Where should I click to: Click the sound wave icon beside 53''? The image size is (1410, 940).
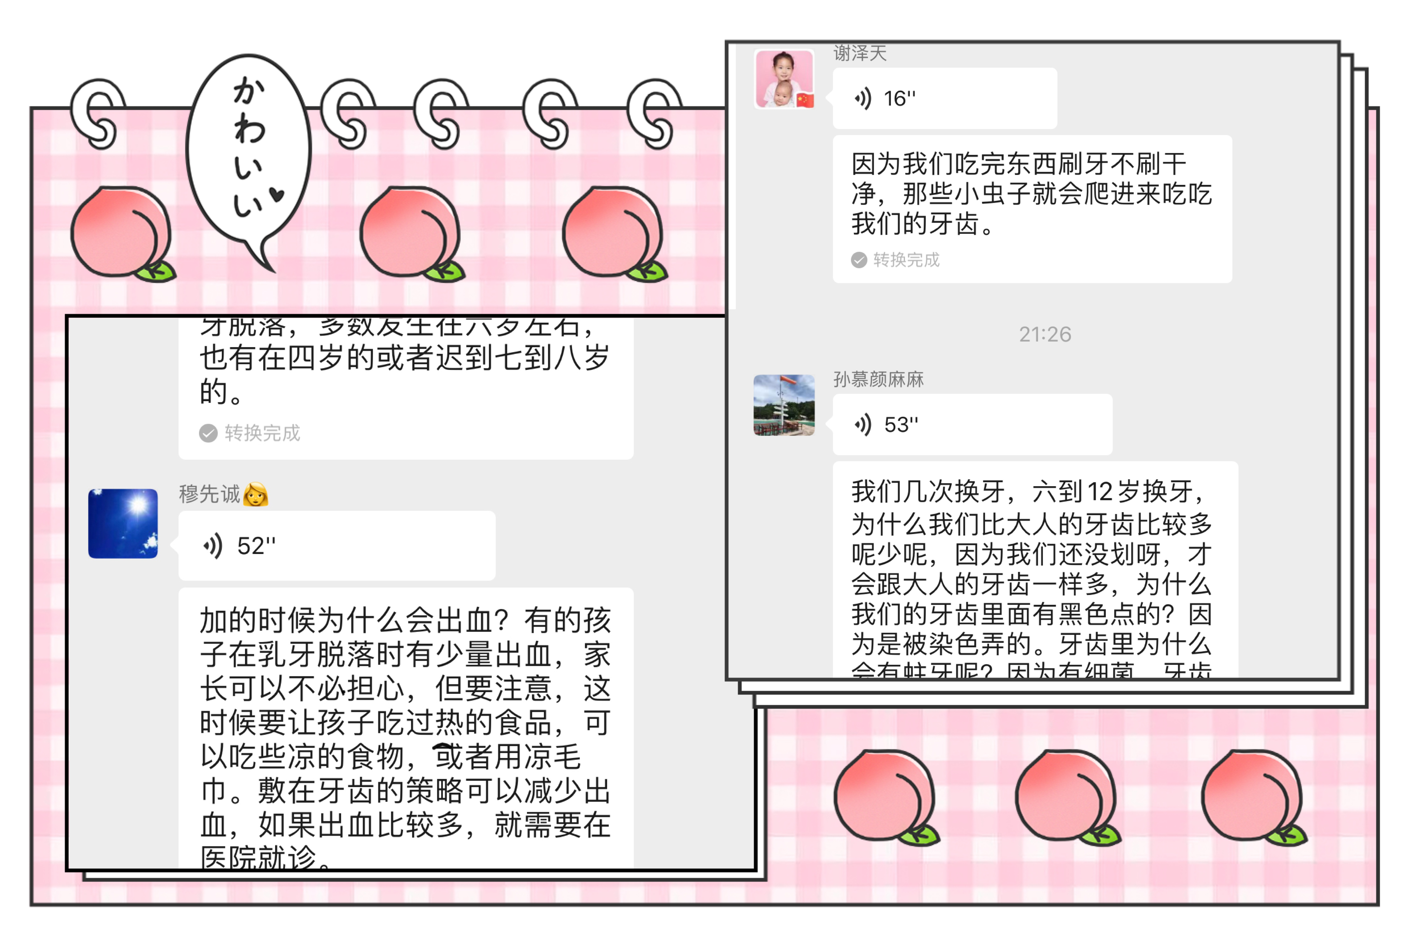pos(863,425)
